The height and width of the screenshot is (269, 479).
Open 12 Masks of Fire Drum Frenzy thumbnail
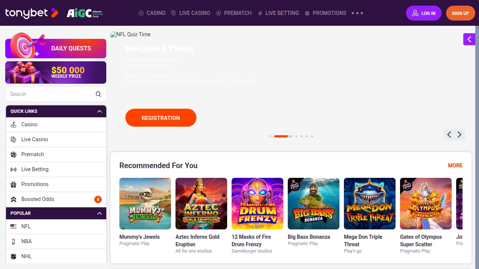coord(257,204)
